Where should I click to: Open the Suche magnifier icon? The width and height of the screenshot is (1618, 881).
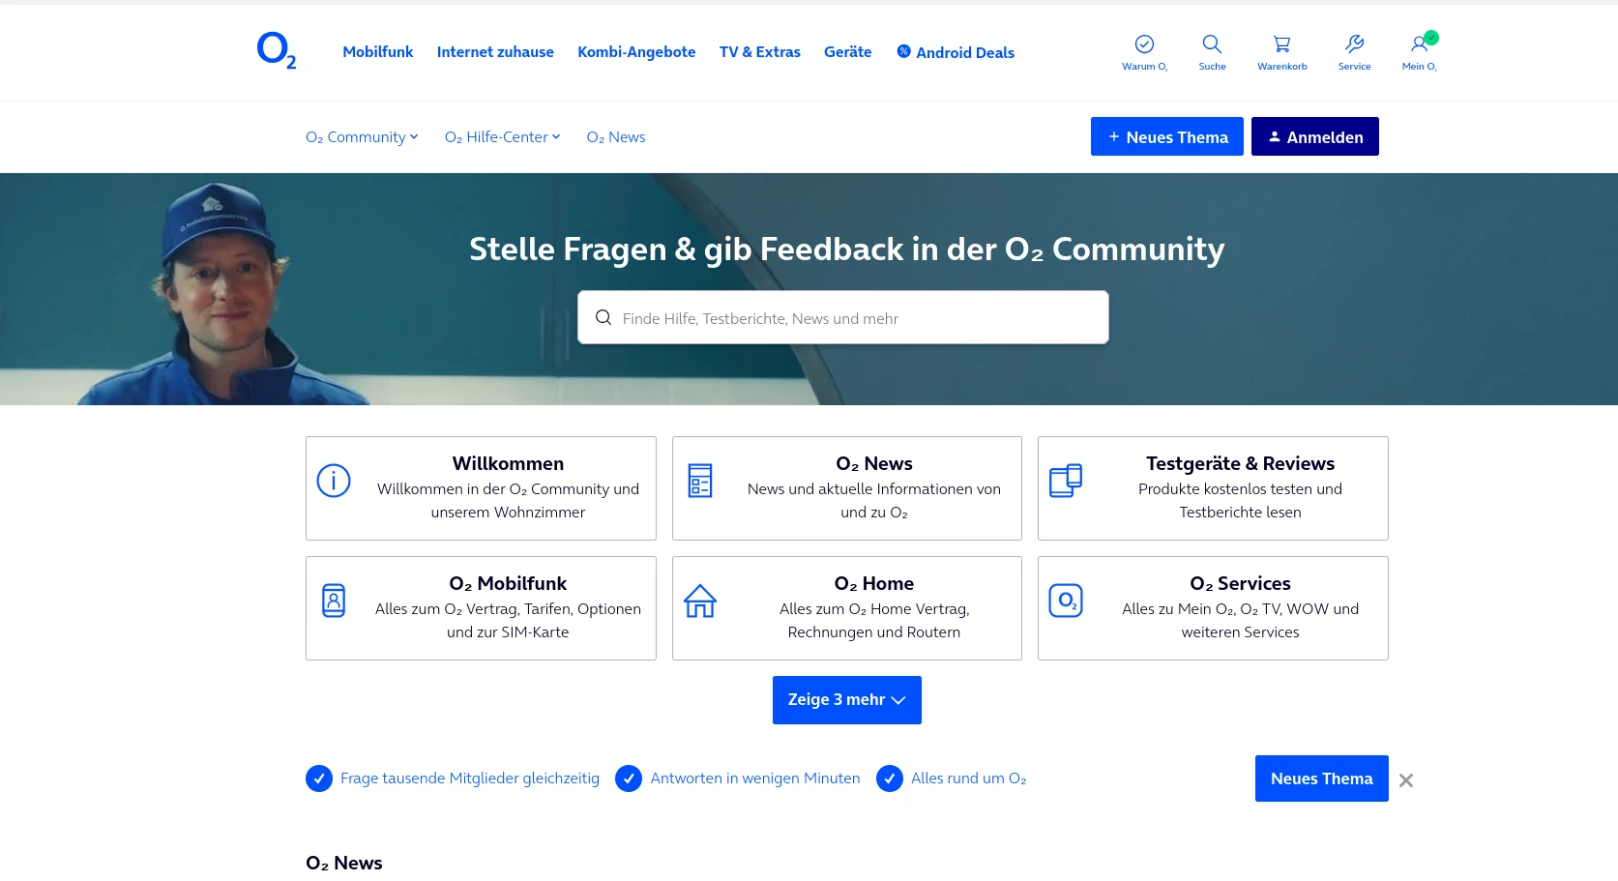[1212, 44]
